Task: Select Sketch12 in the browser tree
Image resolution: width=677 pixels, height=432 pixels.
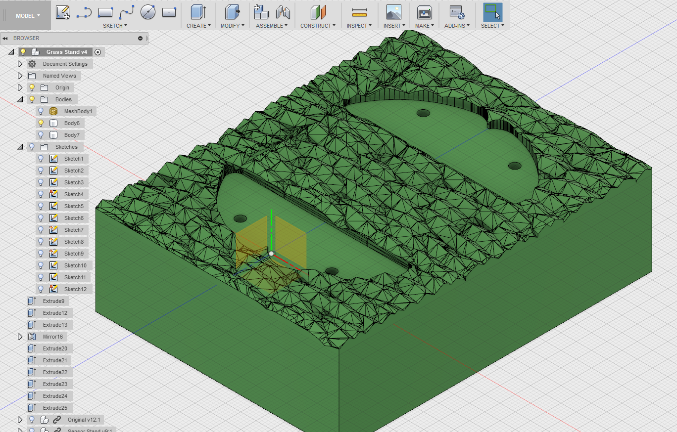Action: click(75, 289)
